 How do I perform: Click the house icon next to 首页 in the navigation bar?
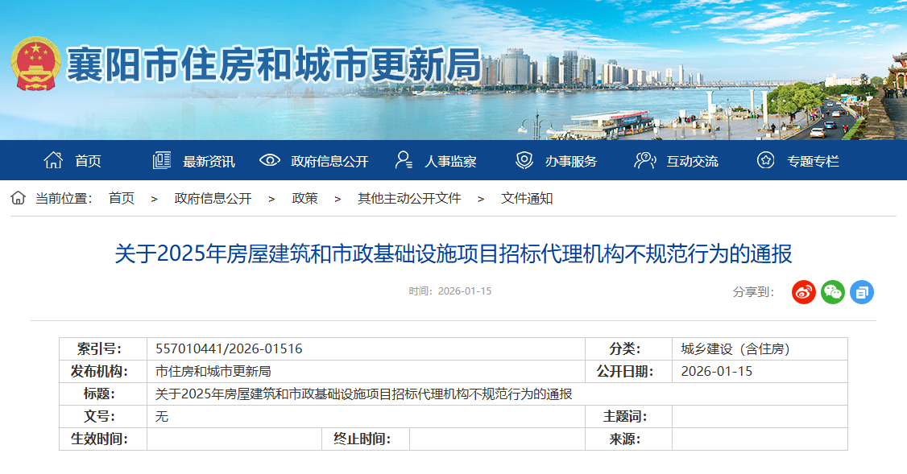53,160
